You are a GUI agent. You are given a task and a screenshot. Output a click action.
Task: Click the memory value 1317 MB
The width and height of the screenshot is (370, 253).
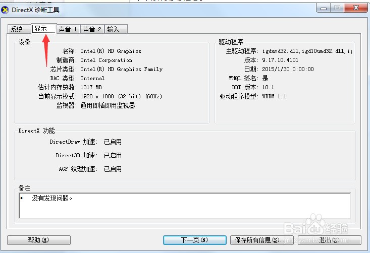click(x=91, y=87)
